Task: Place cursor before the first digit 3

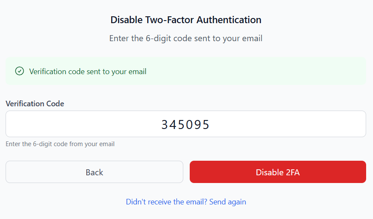Action: [161, 125]
